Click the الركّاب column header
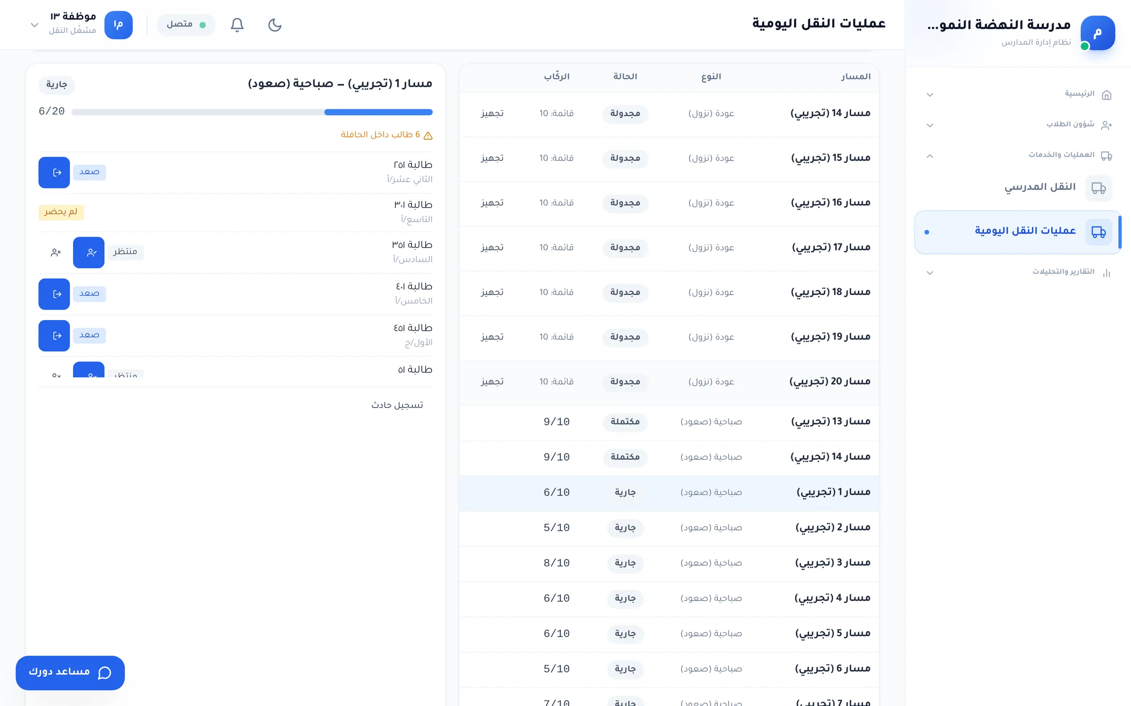 pos(557,77)
